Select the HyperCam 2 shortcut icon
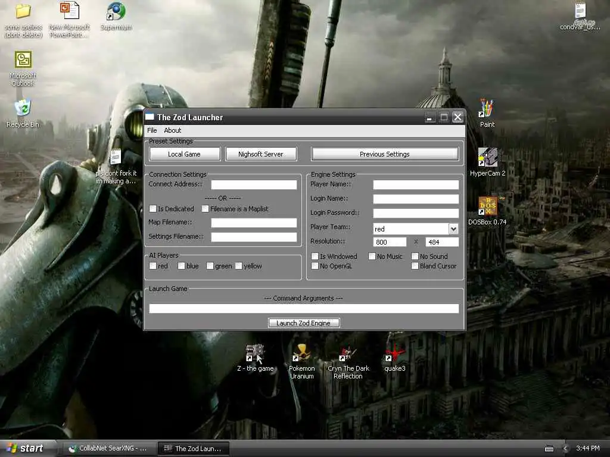Viewport: 610px width, 457px height. pyautogui.click(x=487, y=157)
